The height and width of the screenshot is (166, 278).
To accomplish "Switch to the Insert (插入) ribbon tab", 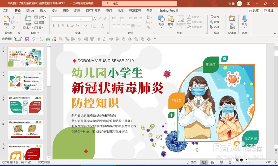I will (43, 11).
